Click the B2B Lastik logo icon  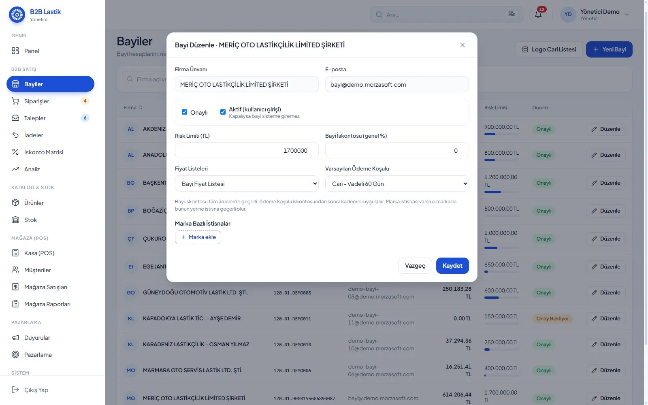point(17,15)
